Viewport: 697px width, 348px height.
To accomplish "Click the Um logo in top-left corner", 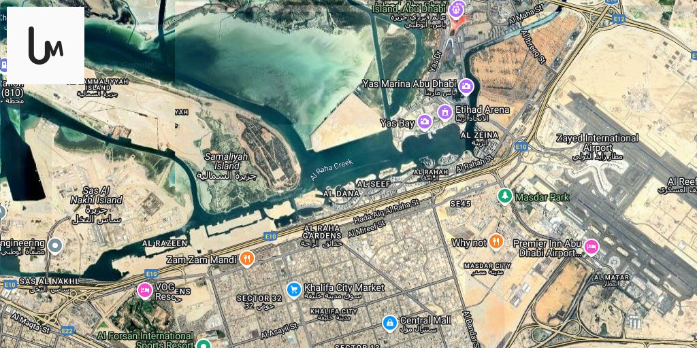I will (x=46, y=46).
